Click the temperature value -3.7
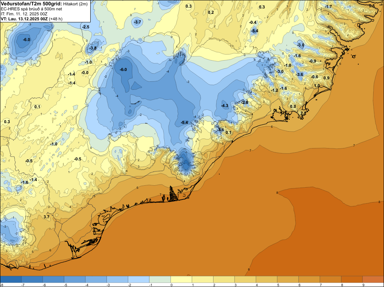384x287 pixels. tap(137, 22)
